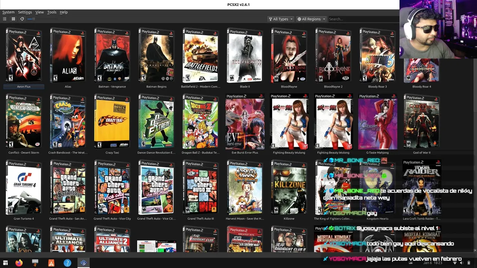Select the first BloodRayne cover
This screenshot has width=477, height=268.
[289, 56]
